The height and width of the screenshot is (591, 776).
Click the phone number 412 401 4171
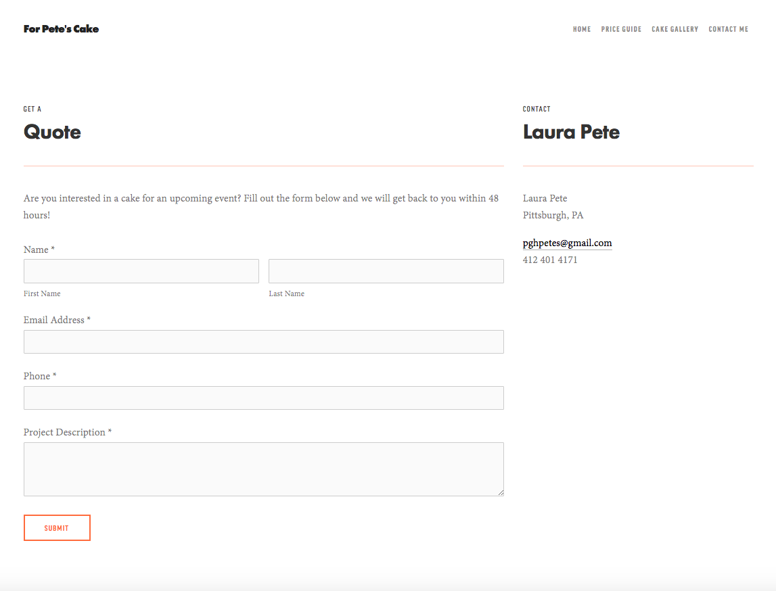(550, 260)
